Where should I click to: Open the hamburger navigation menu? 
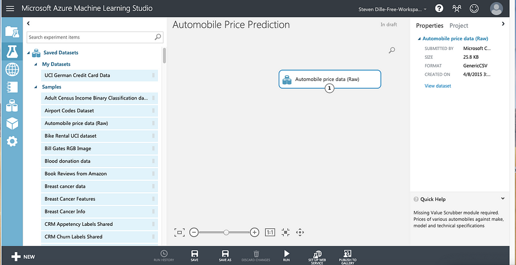(x=10, y=9)
